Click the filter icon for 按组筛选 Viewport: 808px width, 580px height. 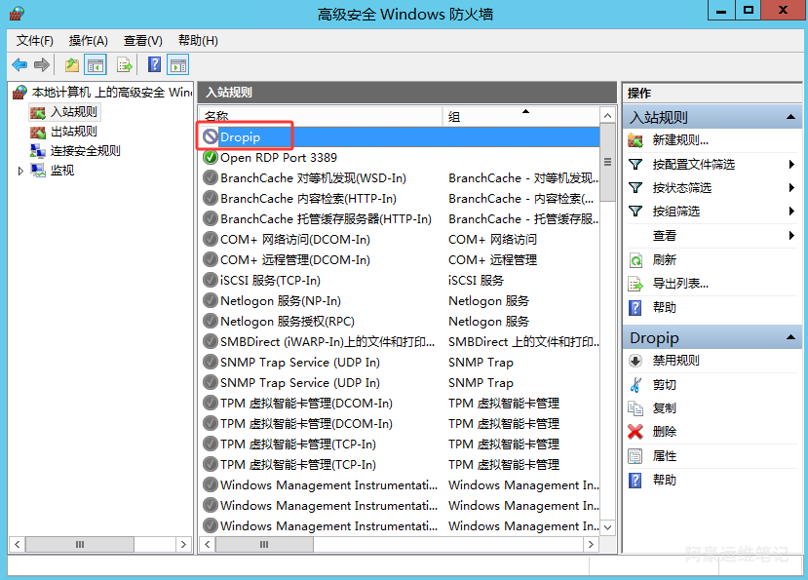(x=635, y=211)
